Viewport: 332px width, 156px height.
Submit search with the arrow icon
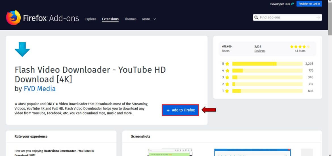tap(318, 18)
